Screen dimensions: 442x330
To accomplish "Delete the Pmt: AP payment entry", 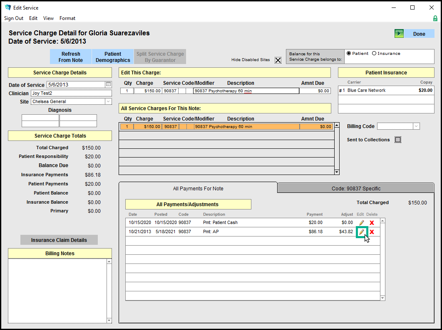I will (372, 232).
